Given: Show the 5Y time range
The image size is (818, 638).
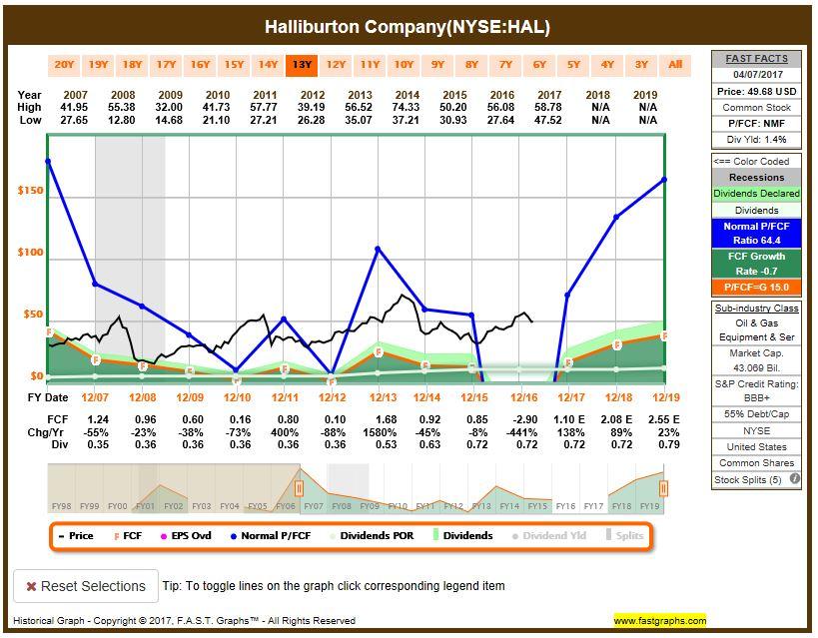Looking at the screenshot, I should tap(573, 65).
